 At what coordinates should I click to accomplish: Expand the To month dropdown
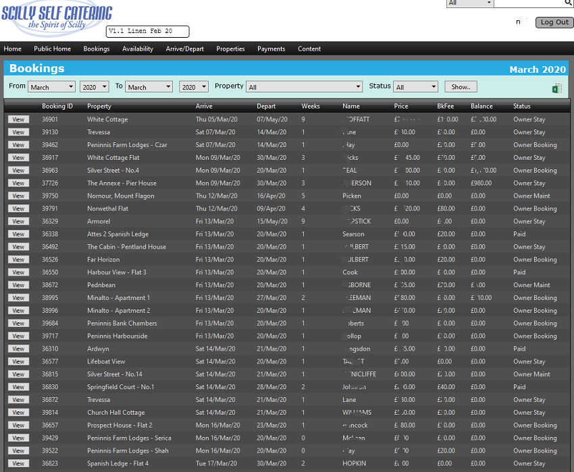pyautogui.click(x=149, y=87)
